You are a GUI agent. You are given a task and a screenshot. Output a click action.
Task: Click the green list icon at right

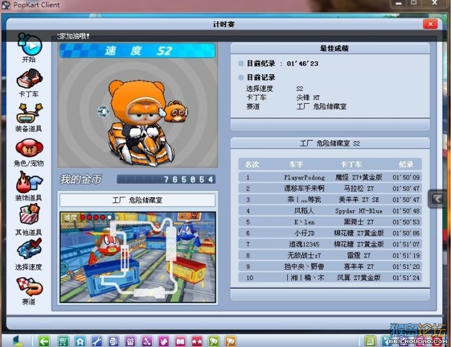pyautogui.click(x=370, y=342)
